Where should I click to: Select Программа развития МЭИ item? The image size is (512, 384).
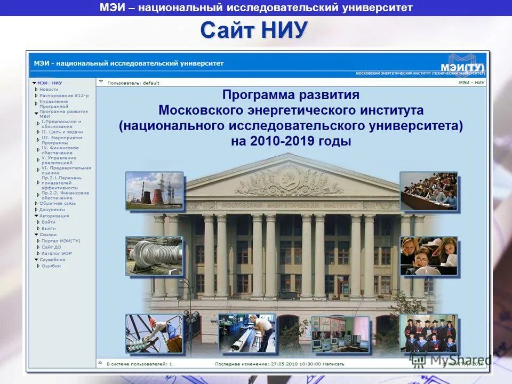click(63, 114)
